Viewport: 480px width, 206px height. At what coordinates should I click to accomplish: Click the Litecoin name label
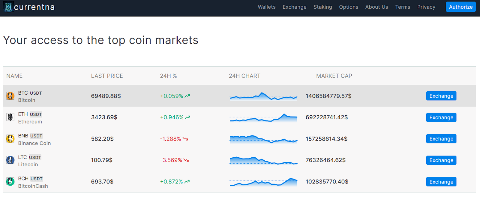coord(28,165)
